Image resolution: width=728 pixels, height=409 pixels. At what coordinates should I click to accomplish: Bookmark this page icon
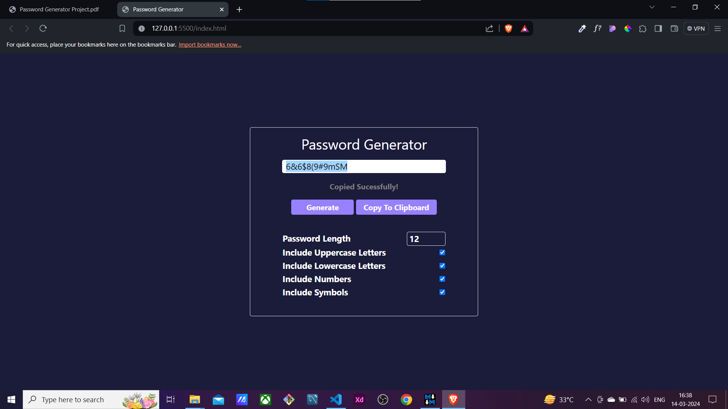pos(122,28)
